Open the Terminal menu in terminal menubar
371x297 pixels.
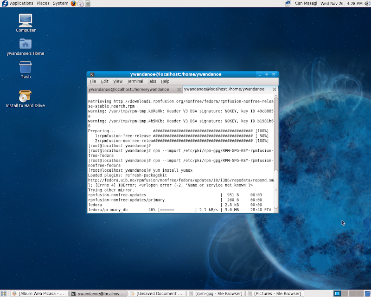[x=135, y=81]
